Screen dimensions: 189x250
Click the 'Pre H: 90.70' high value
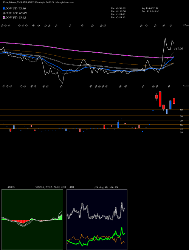118,11
